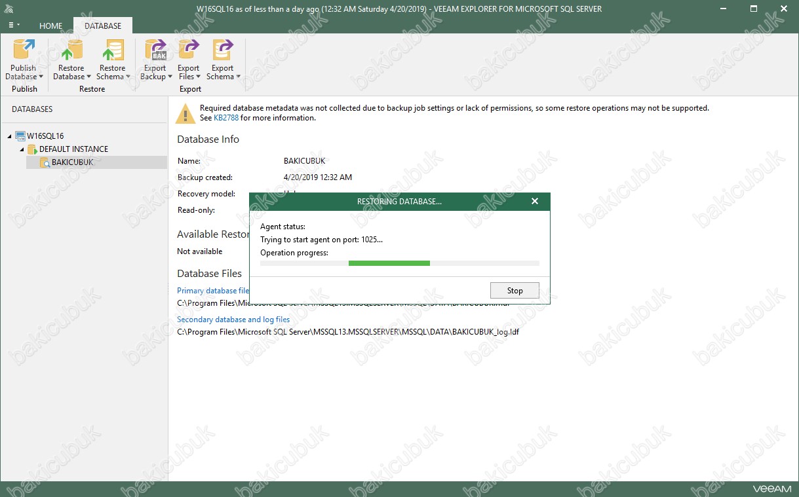
Task: Click the operation progress bar
Action: (400, 263)
